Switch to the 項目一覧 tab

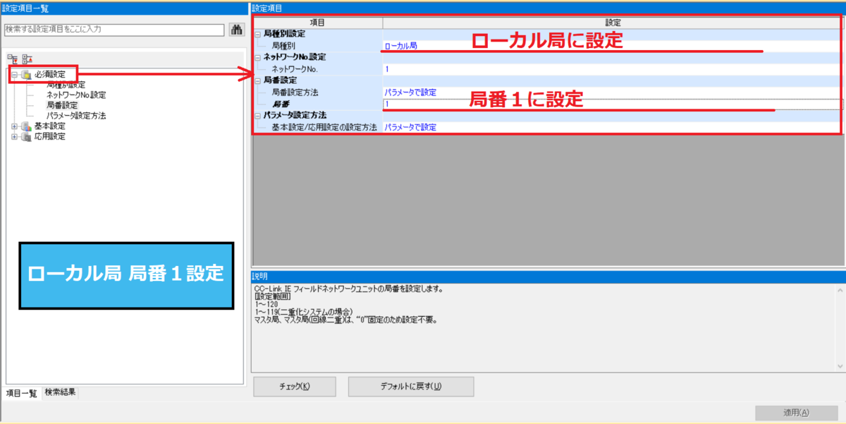coord(20,394)
